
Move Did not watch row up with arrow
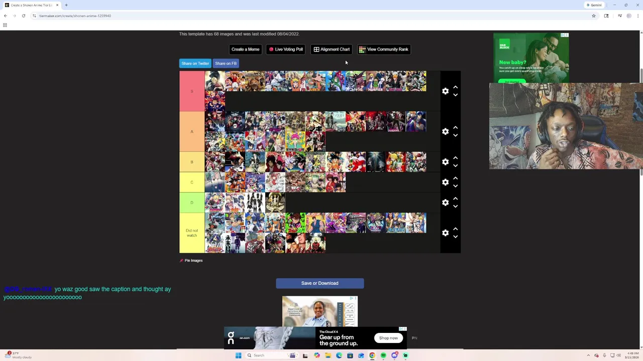[x=456, y=229]
